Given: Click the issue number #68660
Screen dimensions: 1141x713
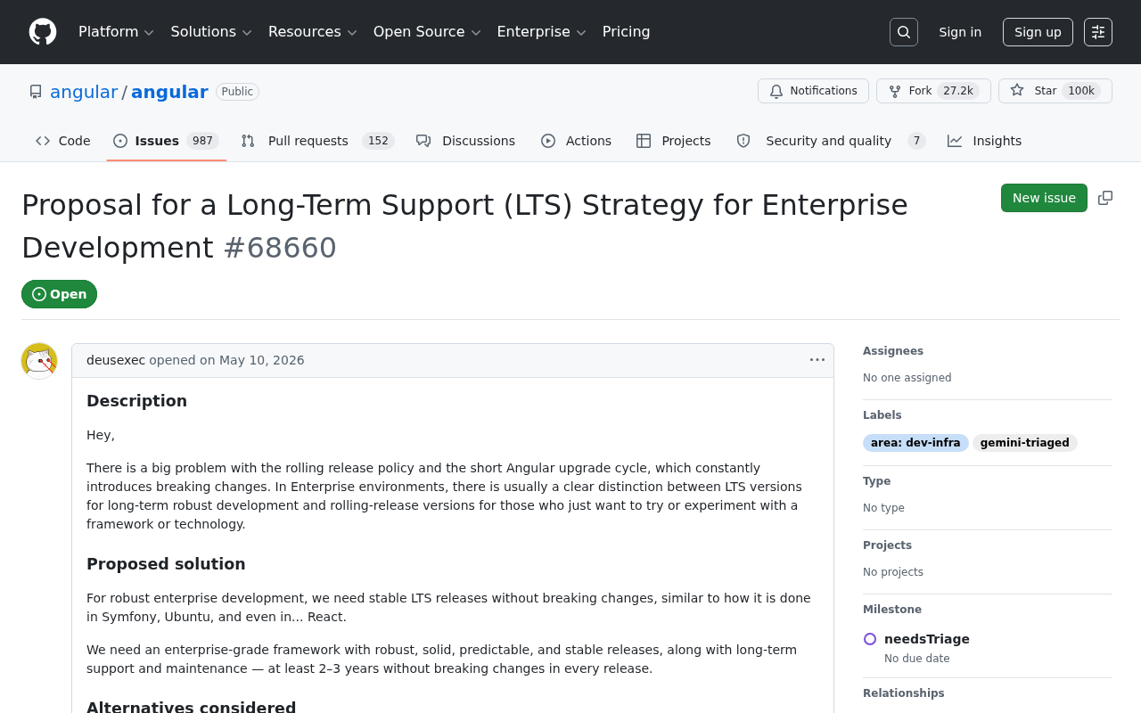Looking at the screenshot, I should tap(280, 248).
